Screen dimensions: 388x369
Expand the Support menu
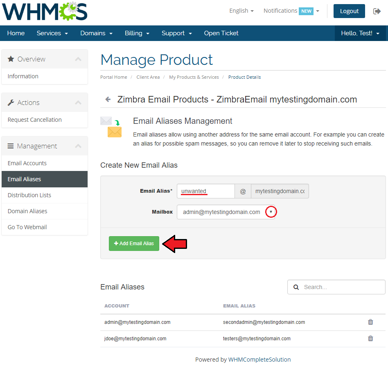[177, 33]
